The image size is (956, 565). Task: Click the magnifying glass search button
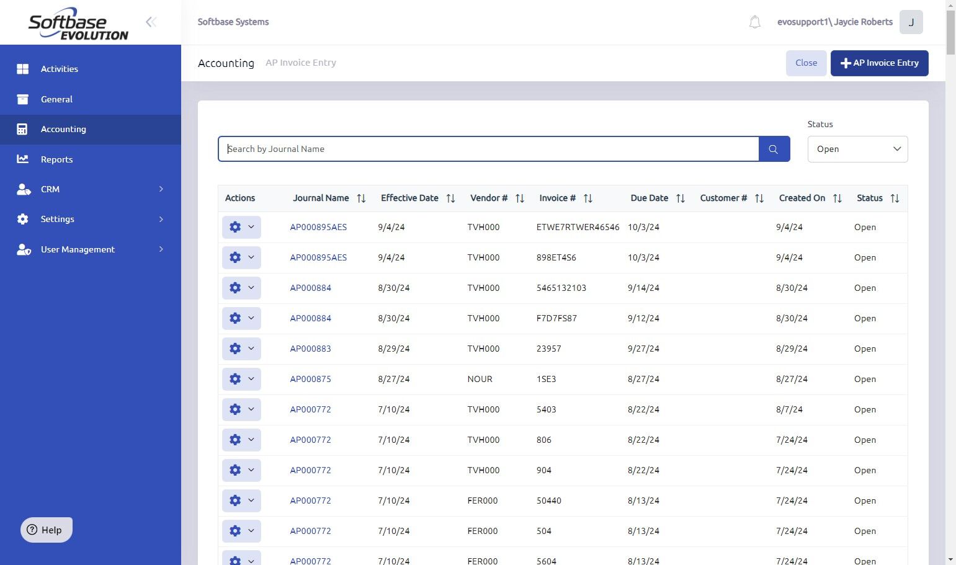(774, 149)
